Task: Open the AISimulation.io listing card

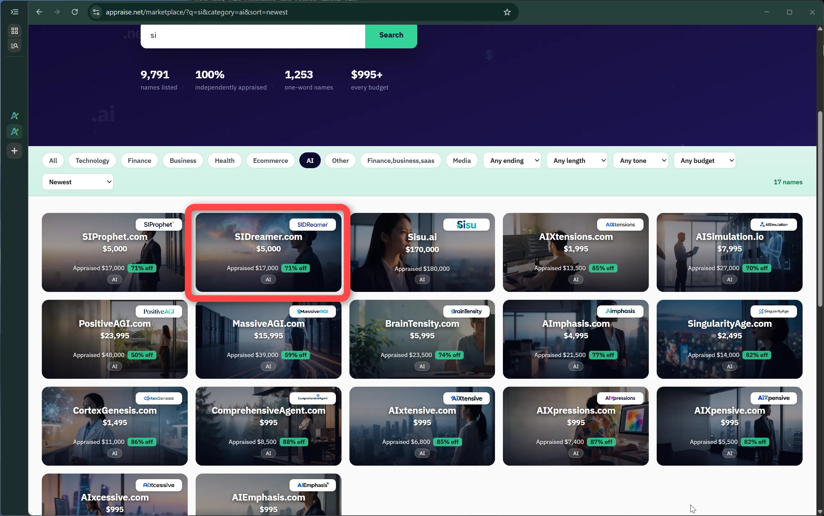Action: 729,252
